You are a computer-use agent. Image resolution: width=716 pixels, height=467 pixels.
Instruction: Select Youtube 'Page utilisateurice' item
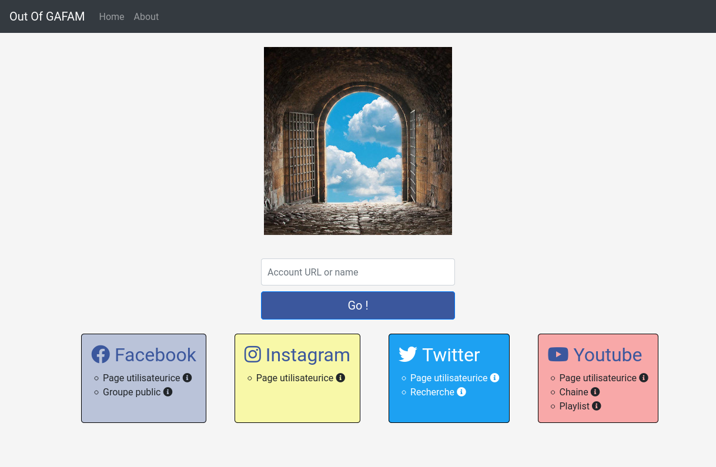pos(598,378)
